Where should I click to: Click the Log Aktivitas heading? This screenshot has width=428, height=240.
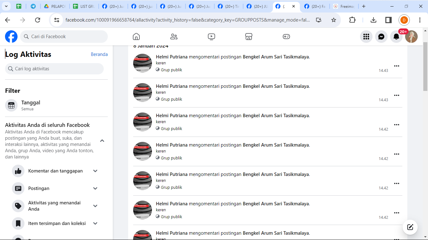click(28, 54)
